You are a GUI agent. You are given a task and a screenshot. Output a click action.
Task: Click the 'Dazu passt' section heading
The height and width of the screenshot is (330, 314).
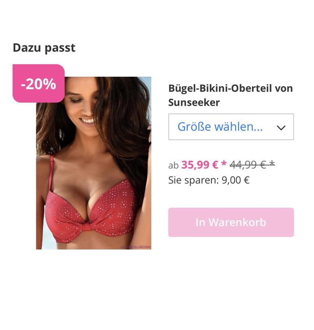[44, 48]
